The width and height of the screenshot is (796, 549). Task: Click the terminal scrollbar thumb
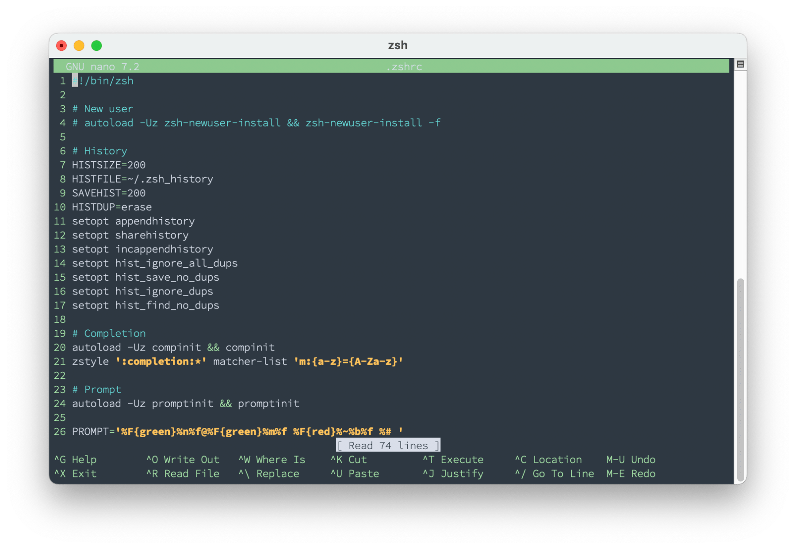pos(740,381)
